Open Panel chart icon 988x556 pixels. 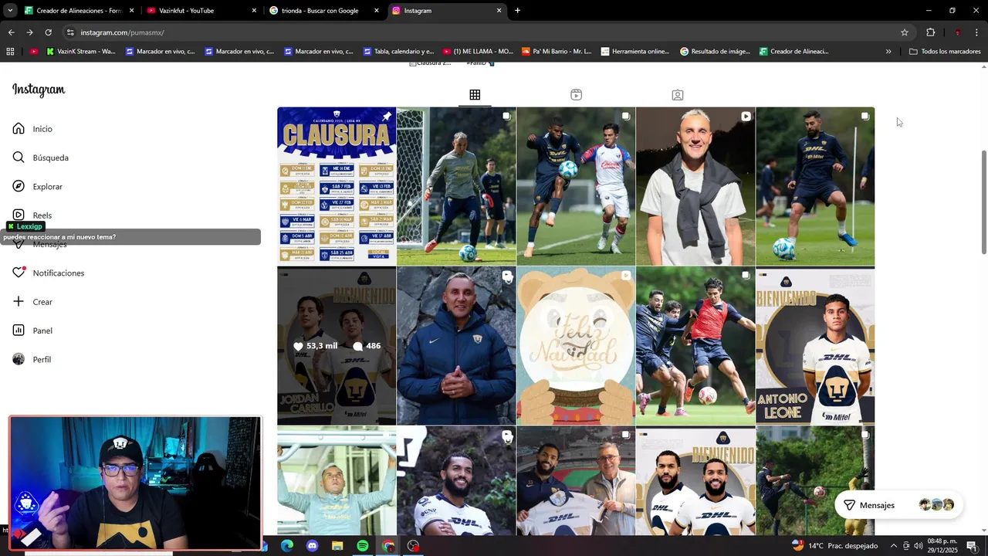19,331
